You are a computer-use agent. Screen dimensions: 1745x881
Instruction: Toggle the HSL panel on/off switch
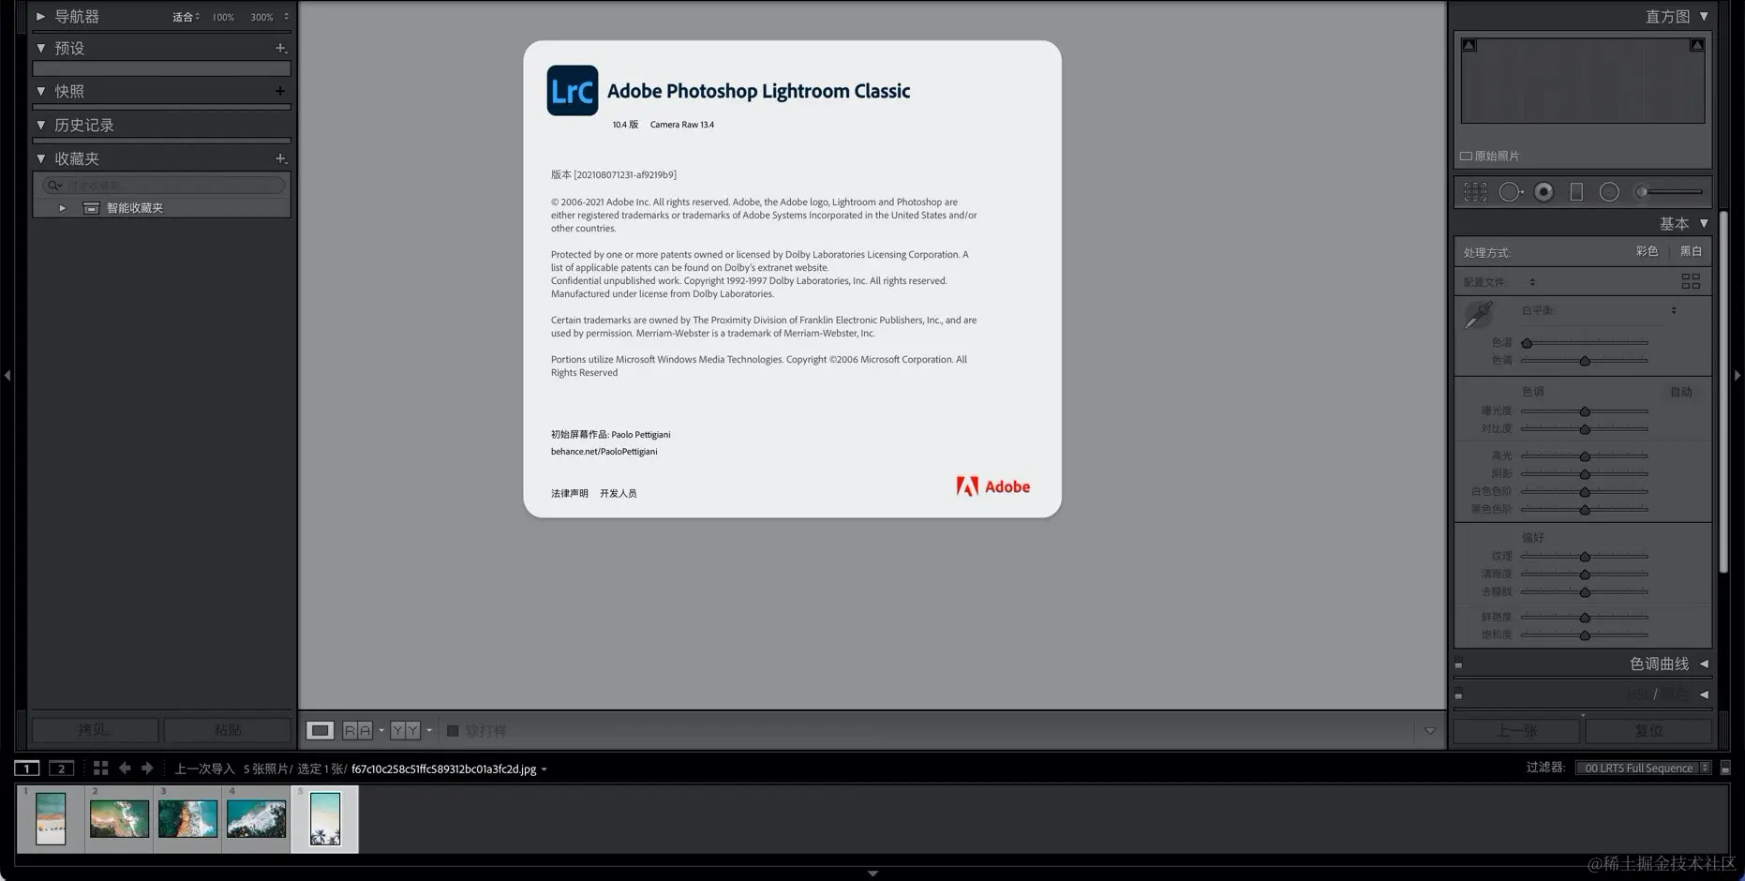tap(1458, 695)
